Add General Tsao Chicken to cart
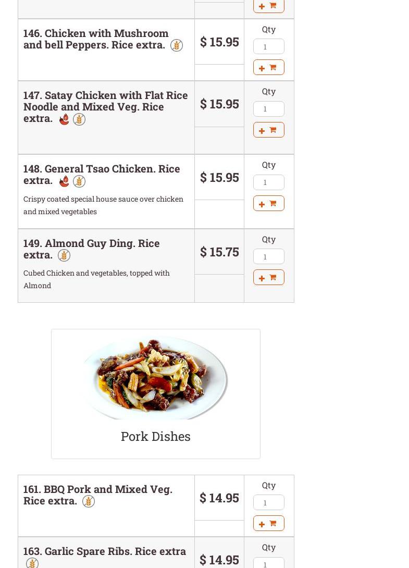 [x=268, y=204]
